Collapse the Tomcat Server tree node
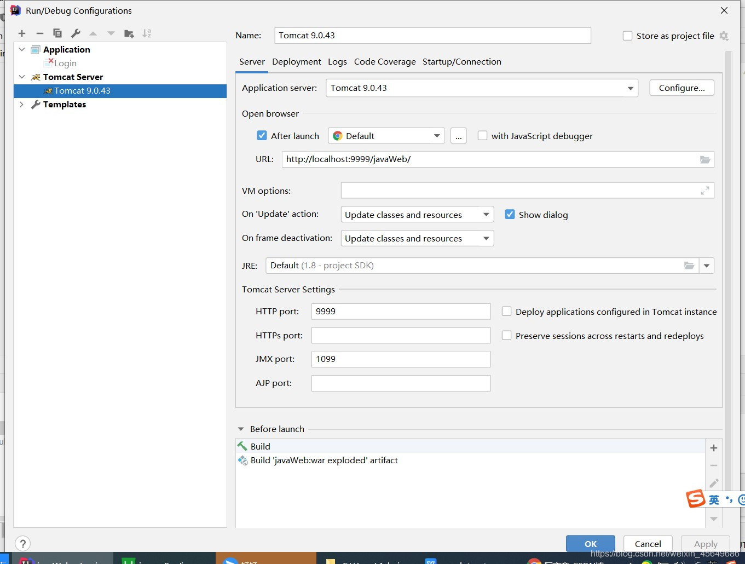Screen dimensions: 745x564 [22, 77]
